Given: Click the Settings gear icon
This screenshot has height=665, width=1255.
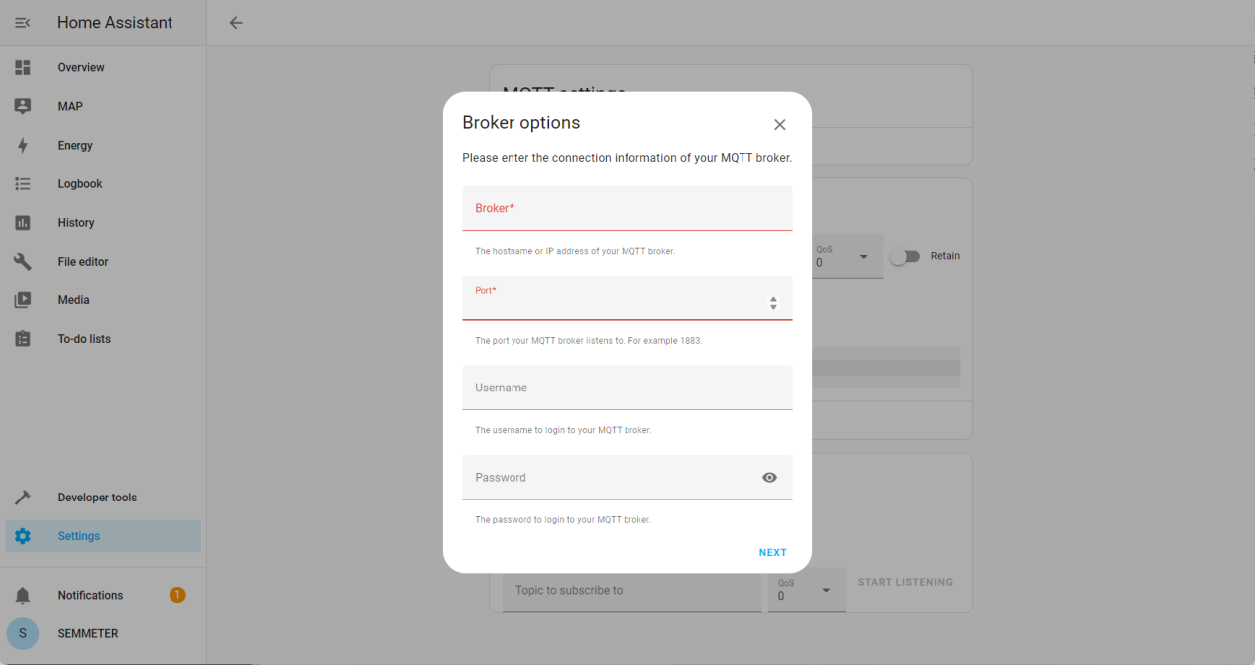Looking at the screenshot, I should point(23,536).
